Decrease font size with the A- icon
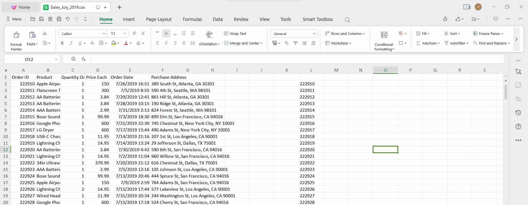528x205 pixels. pos(143,33)
